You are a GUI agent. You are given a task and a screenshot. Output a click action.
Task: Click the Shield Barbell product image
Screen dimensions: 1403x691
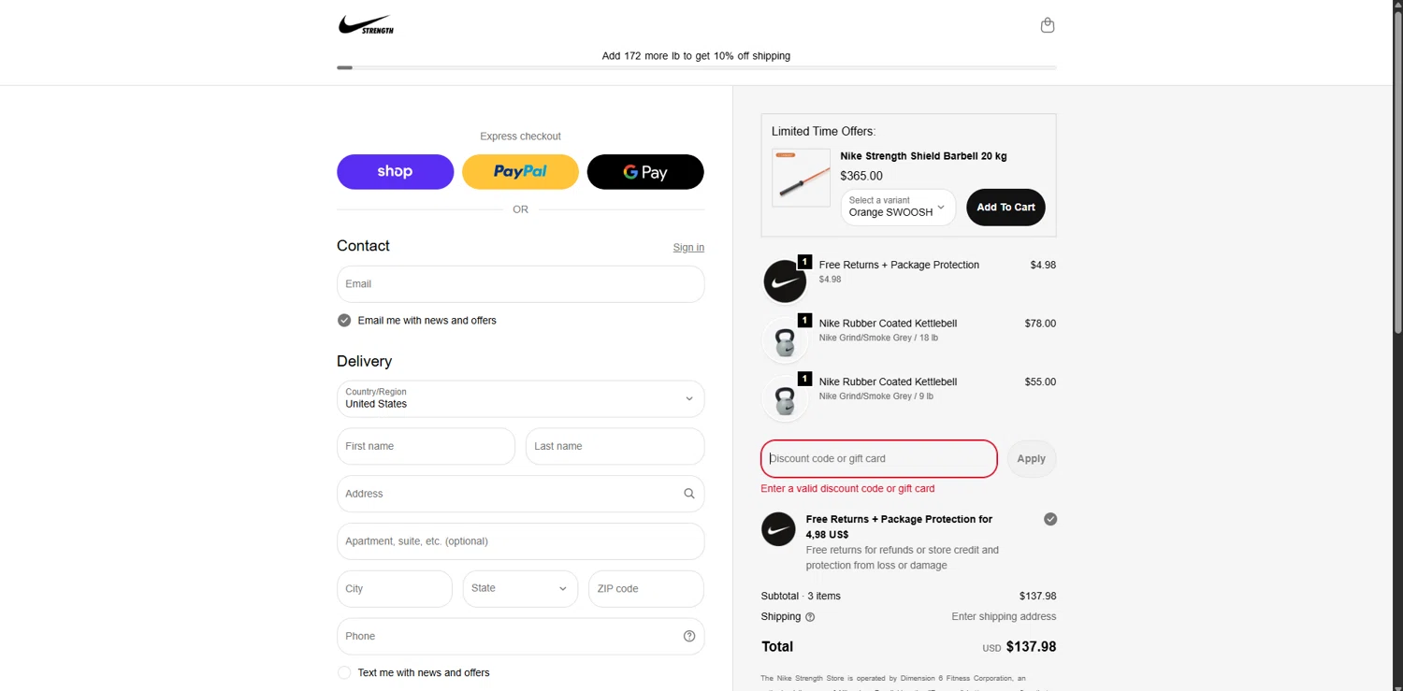coord(801,178)
